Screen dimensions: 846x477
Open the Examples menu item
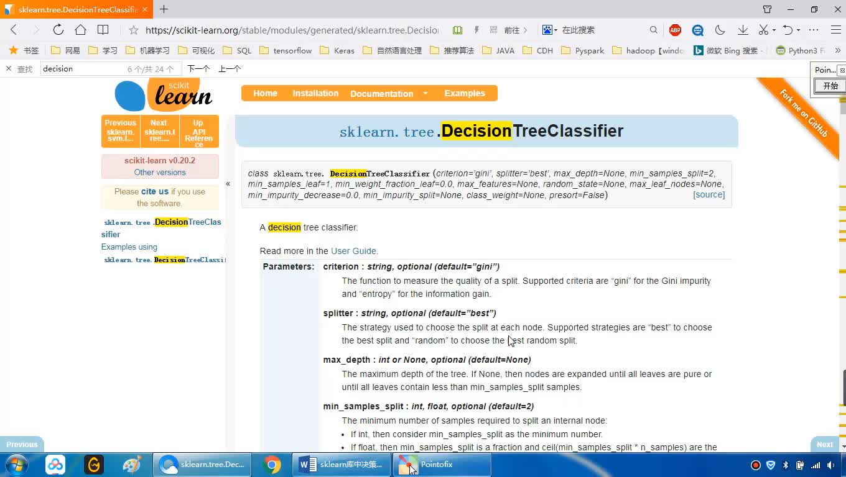464,93
